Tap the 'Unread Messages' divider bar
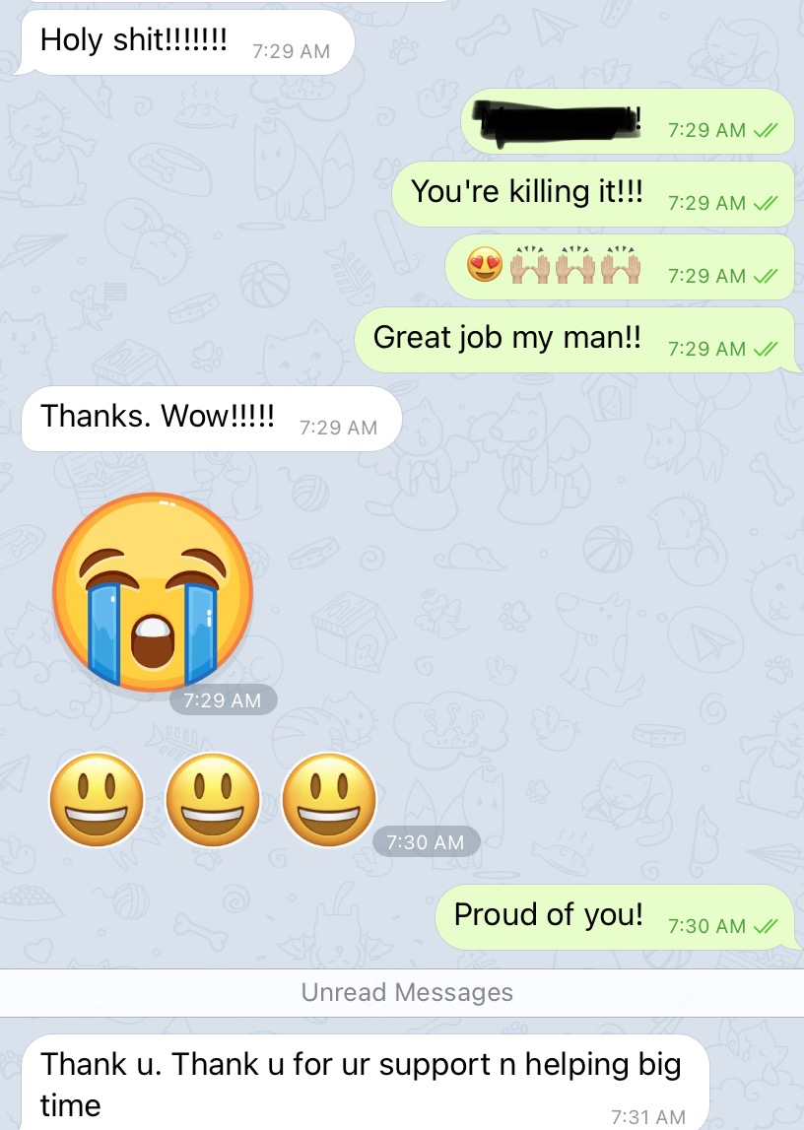Image resolution: width=804 pixels, height=1130 pixels. 402,992
